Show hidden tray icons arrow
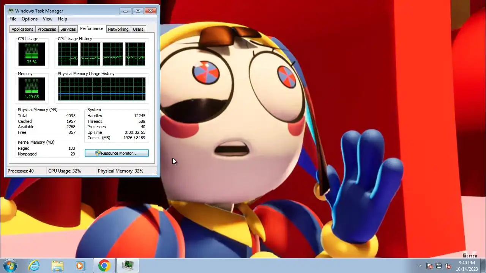The image size is (486, 273). click(420, 266)
